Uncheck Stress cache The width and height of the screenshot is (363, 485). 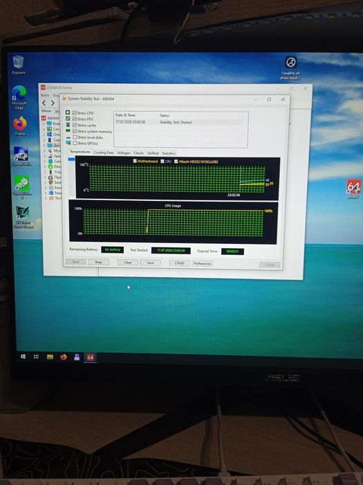pos(75,125)
